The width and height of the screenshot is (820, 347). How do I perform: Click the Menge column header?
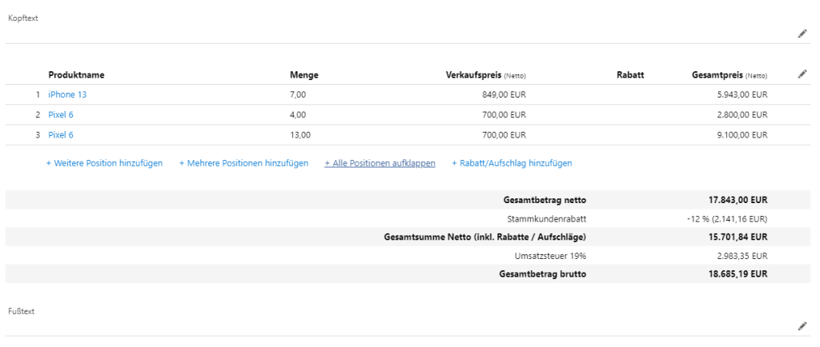[303, 75]
